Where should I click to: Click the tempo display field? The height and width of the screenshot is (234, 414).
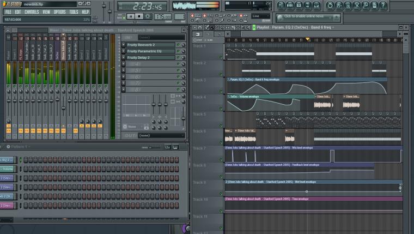[x=163, y=16]
